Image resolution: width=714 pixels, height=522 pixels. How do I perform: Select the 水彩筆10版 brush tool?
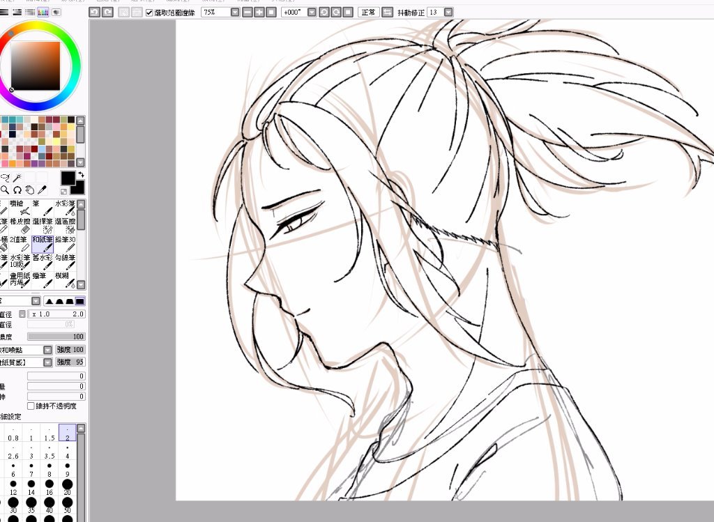[x=20, y=262]
